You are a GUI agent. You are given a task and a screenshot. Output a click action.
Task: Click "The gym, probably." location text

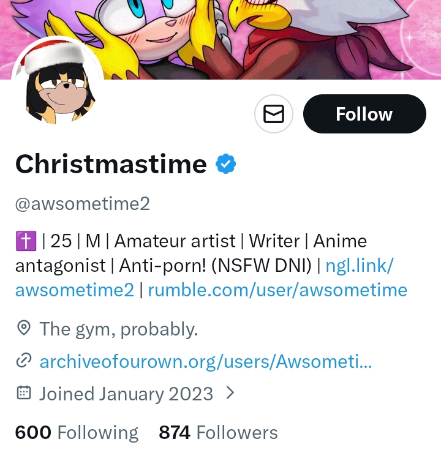click(x=118, y=329)
